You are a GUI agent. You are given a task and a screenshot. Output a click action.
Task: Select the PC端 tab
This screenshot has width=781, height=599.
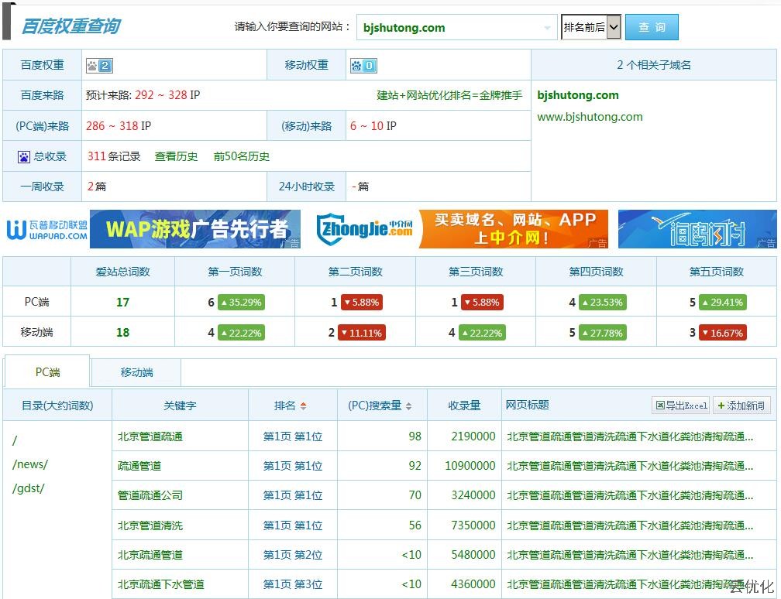coord(47,372)
